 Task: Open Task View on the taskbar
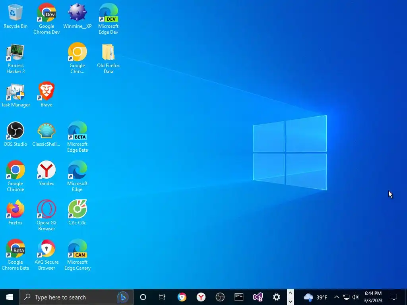point(162,297)
